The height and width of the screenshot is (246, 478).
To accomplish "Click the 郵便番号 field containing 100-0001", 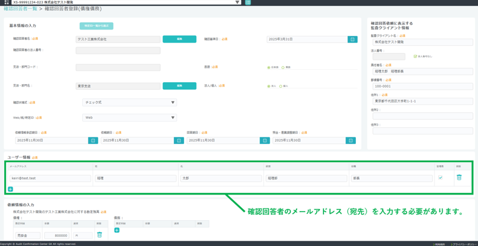I will (423, 86).
